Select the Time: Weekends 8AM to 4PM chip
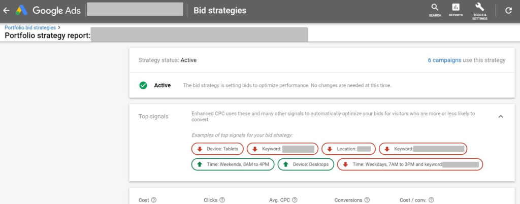520x204 pixels. click(233, 164)
